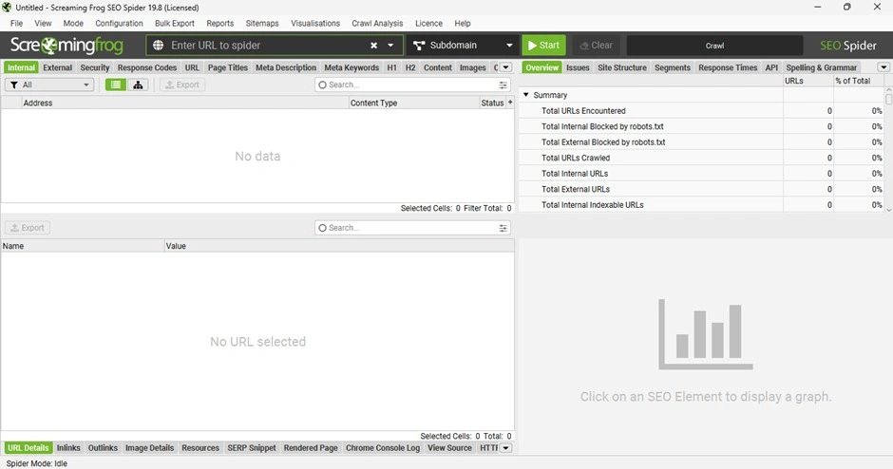Switch to the Segments tab
The height and width of the screenshot is (469, 893).
click(672, 67)
